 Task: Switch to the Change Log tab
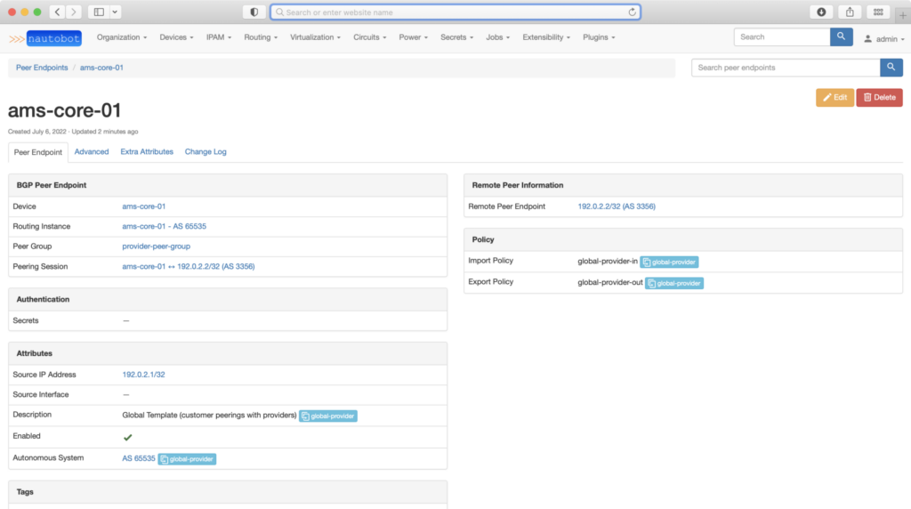pyautogui.click(x=206, y=151)
